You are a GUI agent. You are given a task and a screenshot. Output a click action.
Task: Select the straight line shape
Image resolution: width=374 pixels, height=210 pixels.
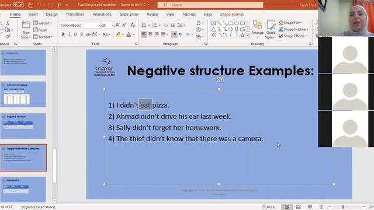(x=219, y=23)
